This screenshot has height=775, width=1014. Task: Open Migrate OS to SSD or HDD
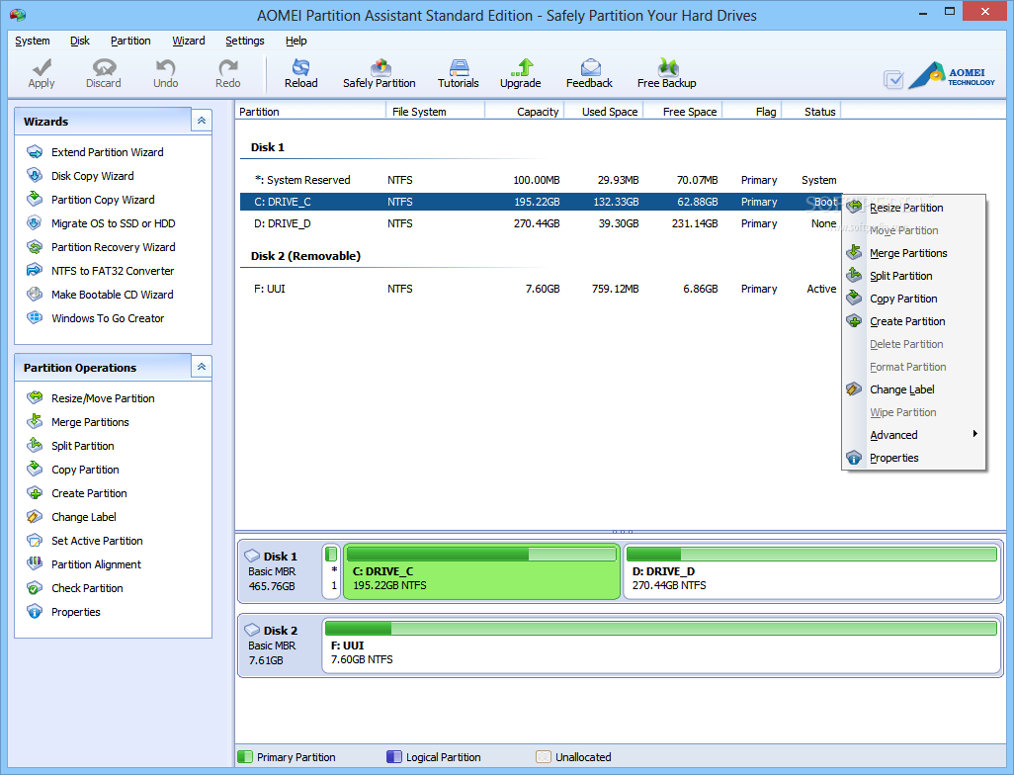[x=112, y=222]
